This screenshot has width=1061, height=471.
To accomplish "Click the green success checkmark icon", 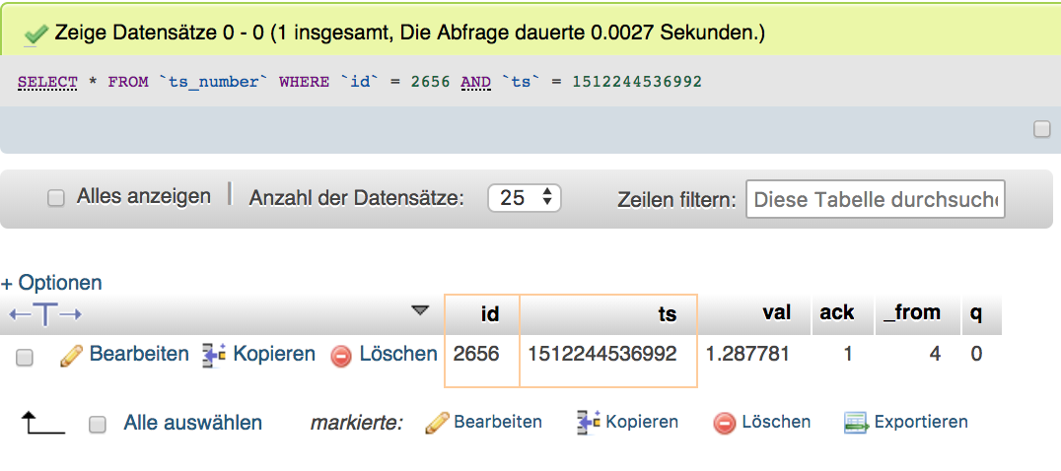I will pyautogui.click(x=35, y=34).
